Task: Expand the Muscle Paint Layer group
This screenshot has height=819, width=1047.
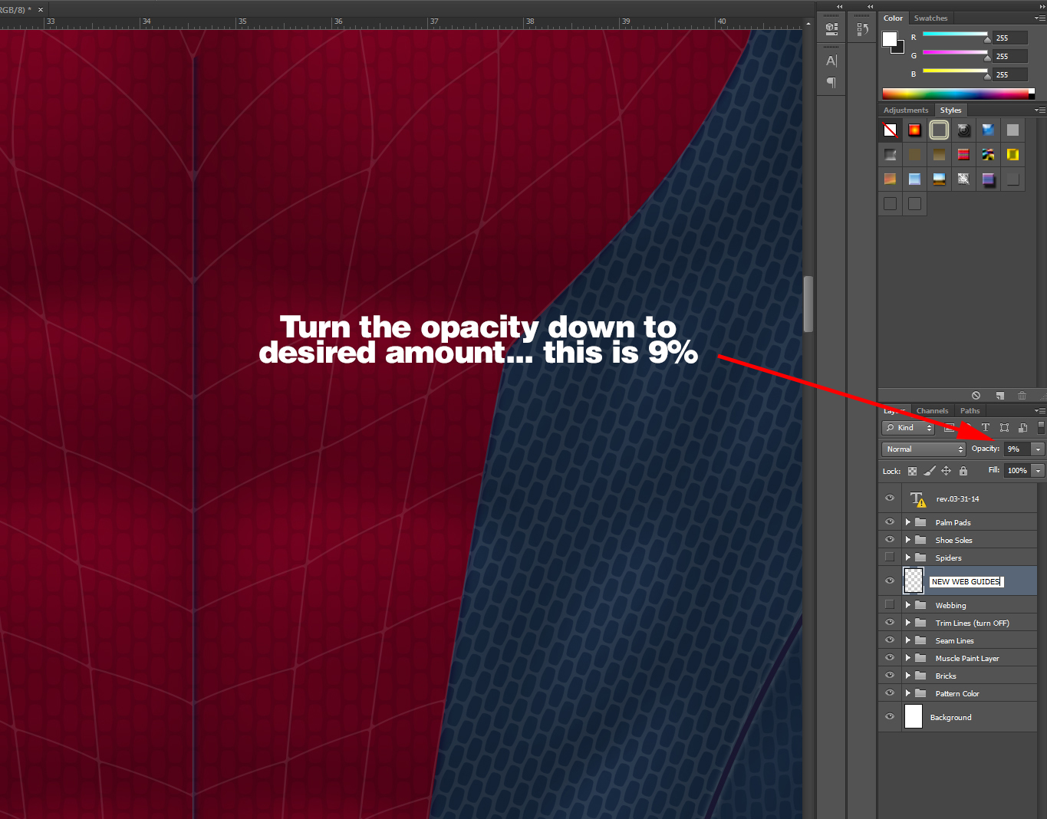Action: [908, 658]
